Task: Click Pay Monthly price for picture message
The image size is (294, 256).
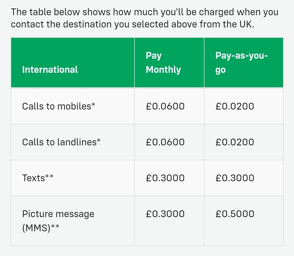Action: coord(165,214)
